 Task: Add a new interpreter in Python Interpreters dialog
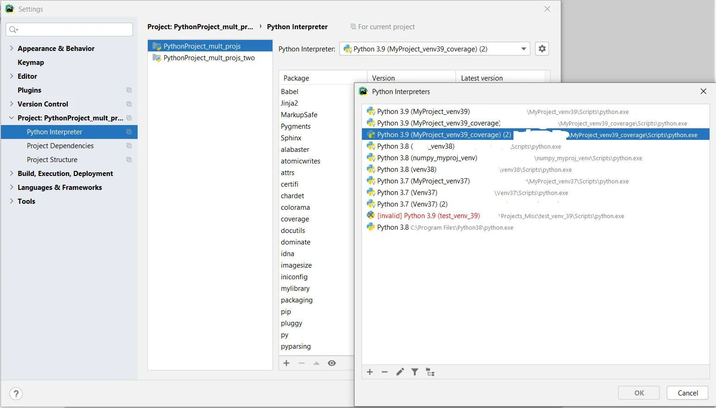[370, 372]
